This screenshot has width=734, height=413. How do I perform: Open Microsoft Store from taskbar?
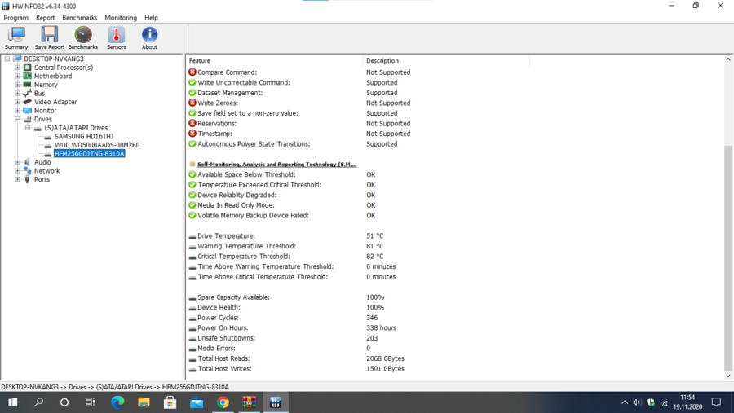[x=170, y=402]
